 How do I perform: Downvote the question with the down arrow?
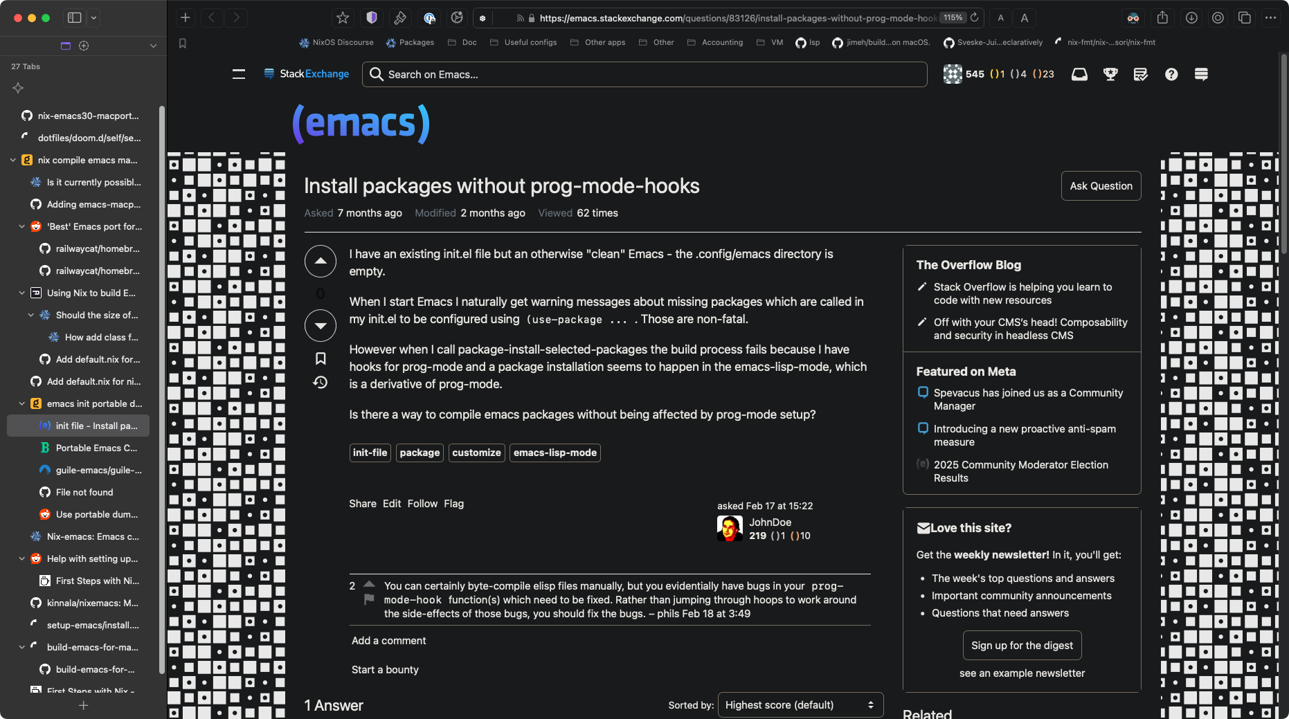(x=321, y=325)
